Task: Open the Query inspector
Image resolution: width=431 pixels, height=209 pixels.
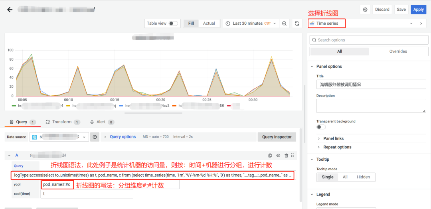Action: pyautogui.click(x=277, y=137)
